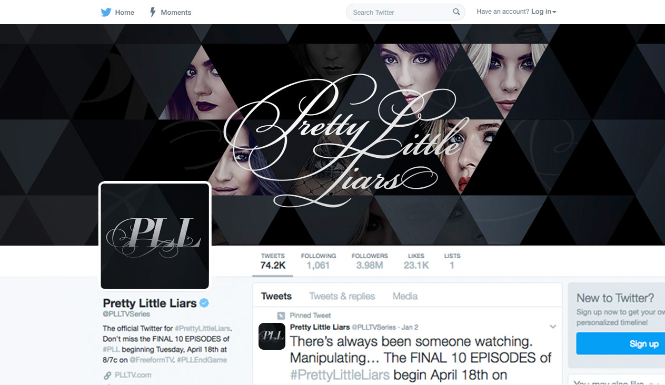Open the PLLTV.com website link

133,375
